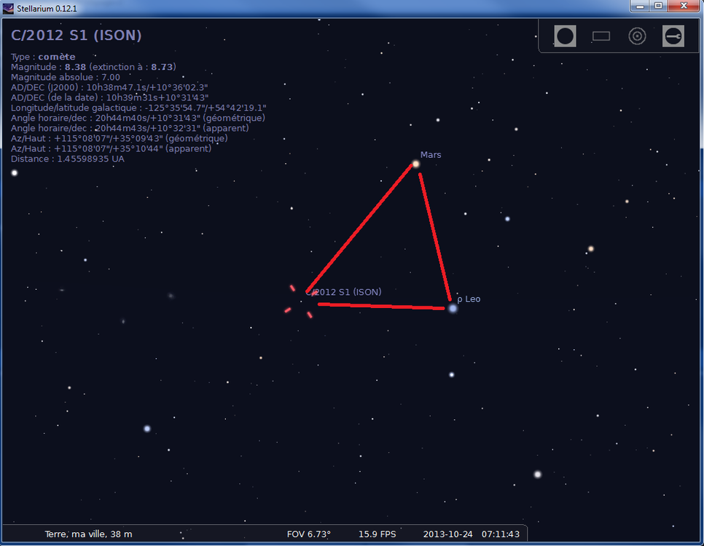The width and height of the screenshot is (704, 546).
Task: Minimize the Stellarium window
Action: click(640, 7)
